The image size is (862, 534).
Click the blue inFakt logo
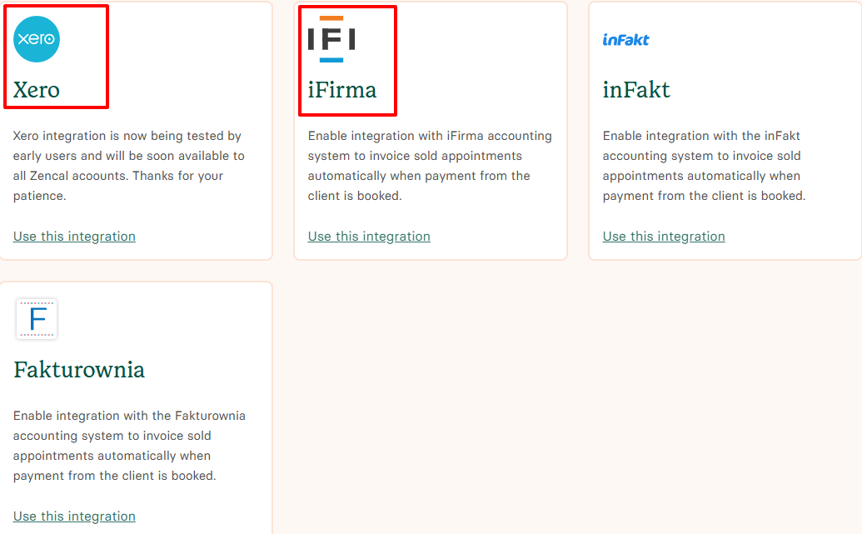click(625, 39)
